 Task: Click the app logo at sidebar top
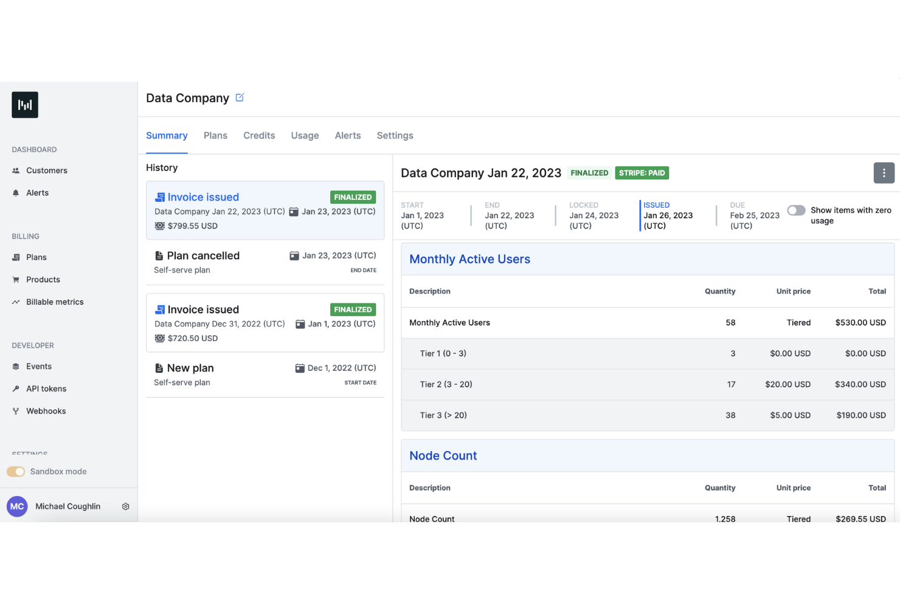(x=25, y=105)
